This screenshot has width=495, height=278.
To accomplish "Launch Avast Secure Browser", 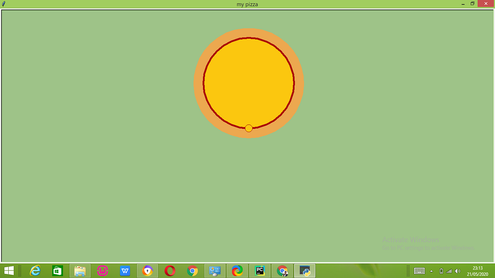I will pos(147,271).
